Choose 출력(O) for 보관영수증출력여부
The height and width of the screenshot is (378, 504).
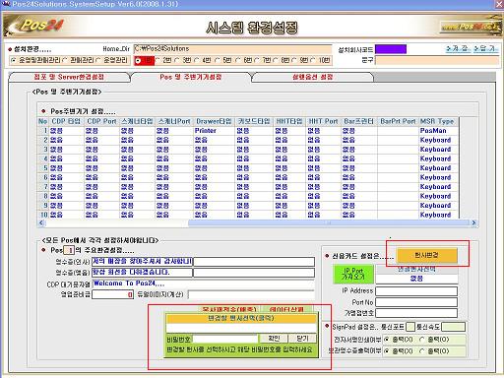coord(434,351)
